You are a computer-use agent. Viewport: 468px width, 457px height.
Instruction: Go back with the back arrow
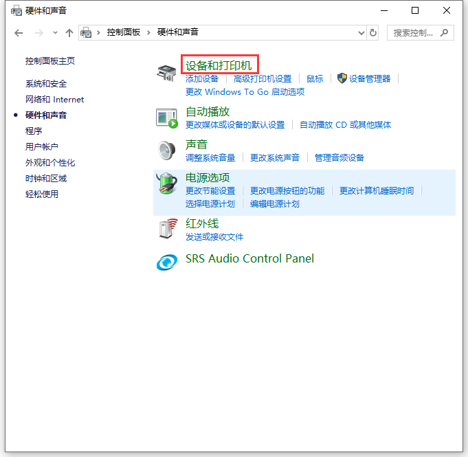(19, 33)
